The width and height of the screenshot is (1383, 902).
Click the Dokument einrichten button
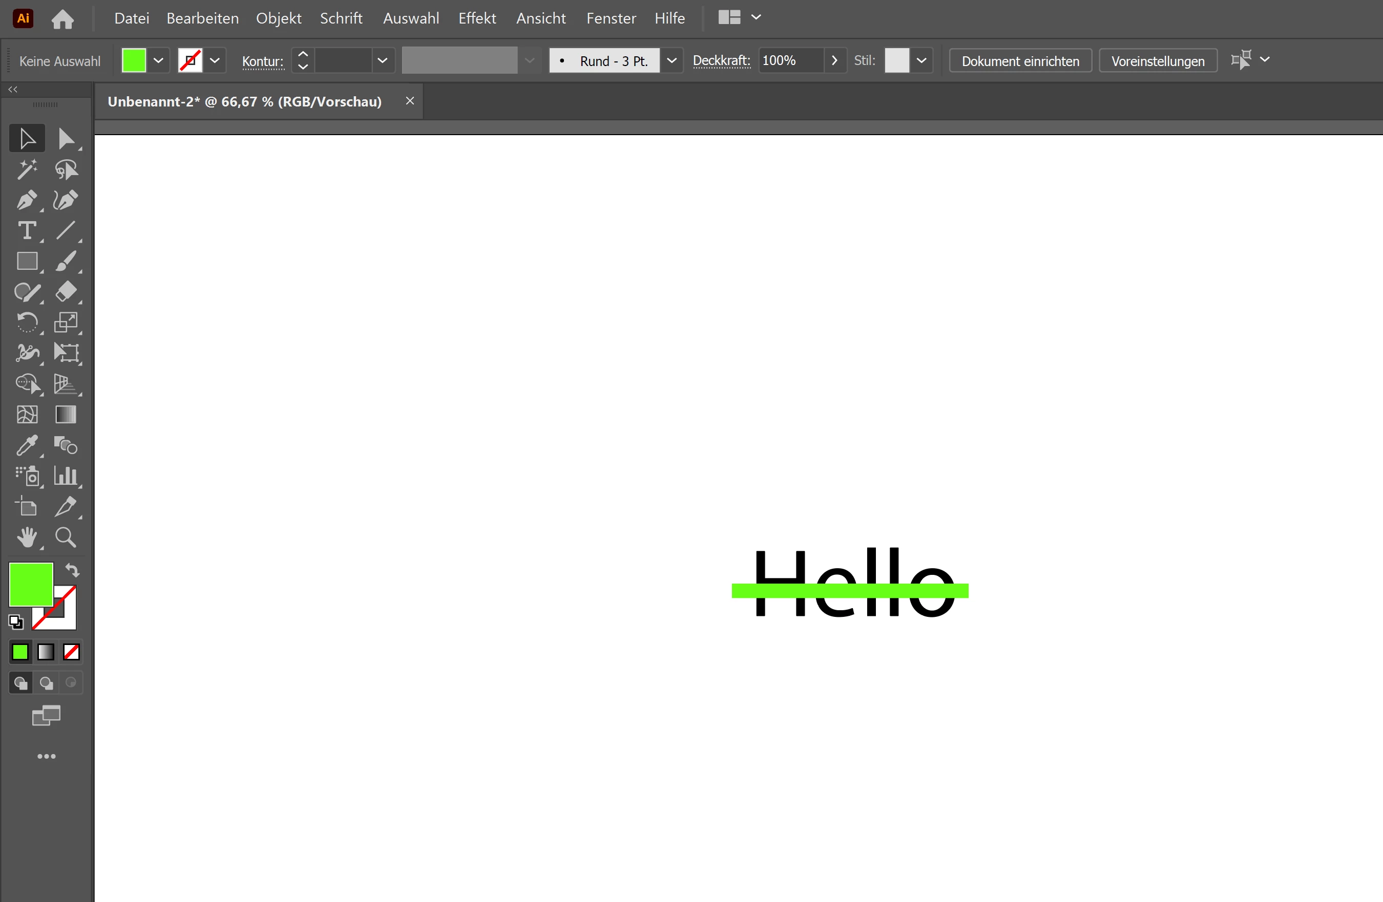(x=1020, y=61)
